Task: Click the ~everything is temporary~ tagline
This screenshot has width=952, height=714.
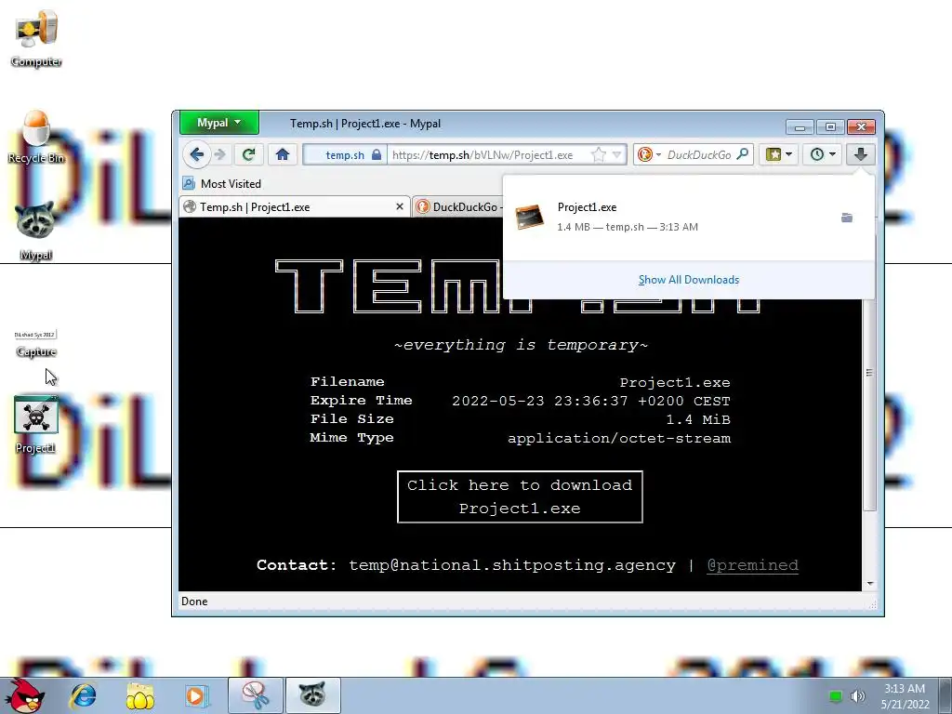Action: 521,345
